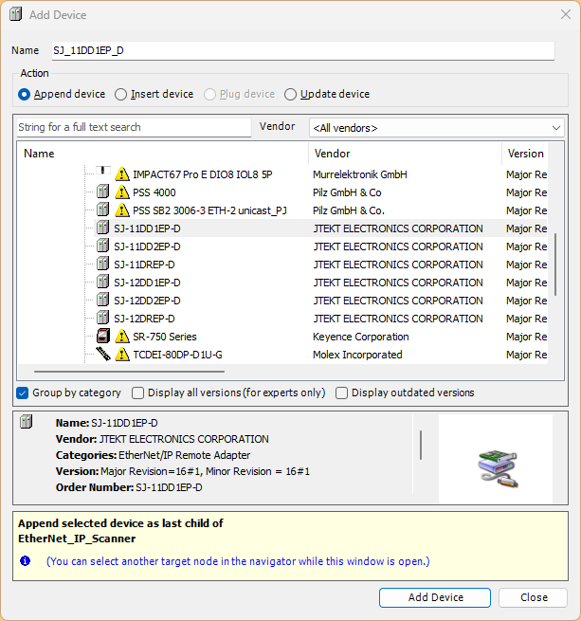The image size is (581, 621).
Task: Click the Order Number line in details panel
Action: [129, 487]
